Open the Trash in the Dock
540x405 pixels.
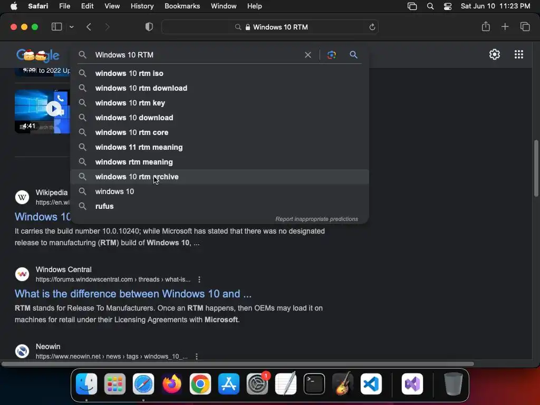click(x=454, y=384)
